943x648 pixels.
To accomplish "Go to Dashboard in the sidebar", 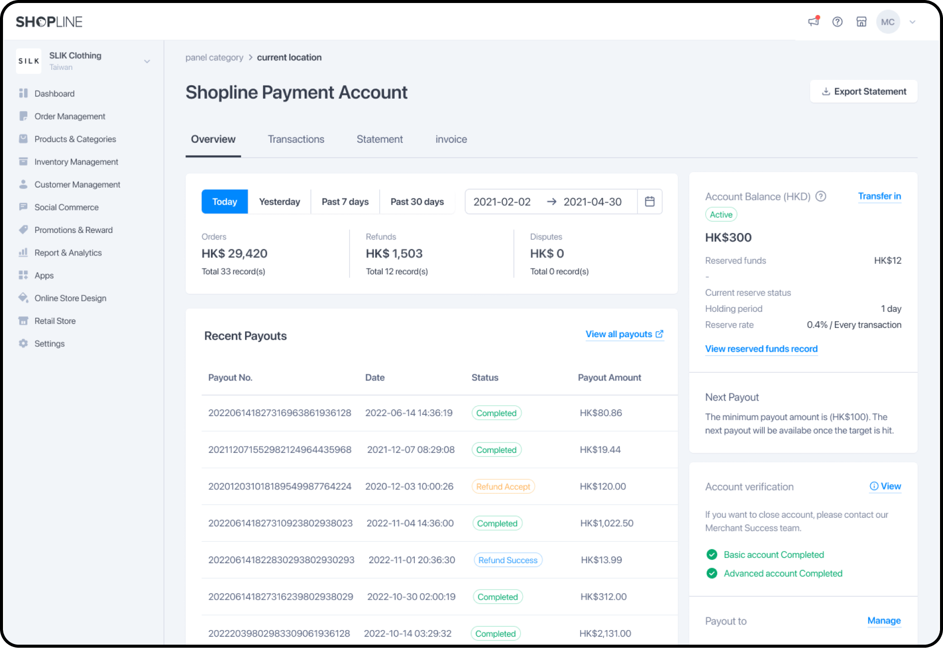I will [x=54, y=93].
